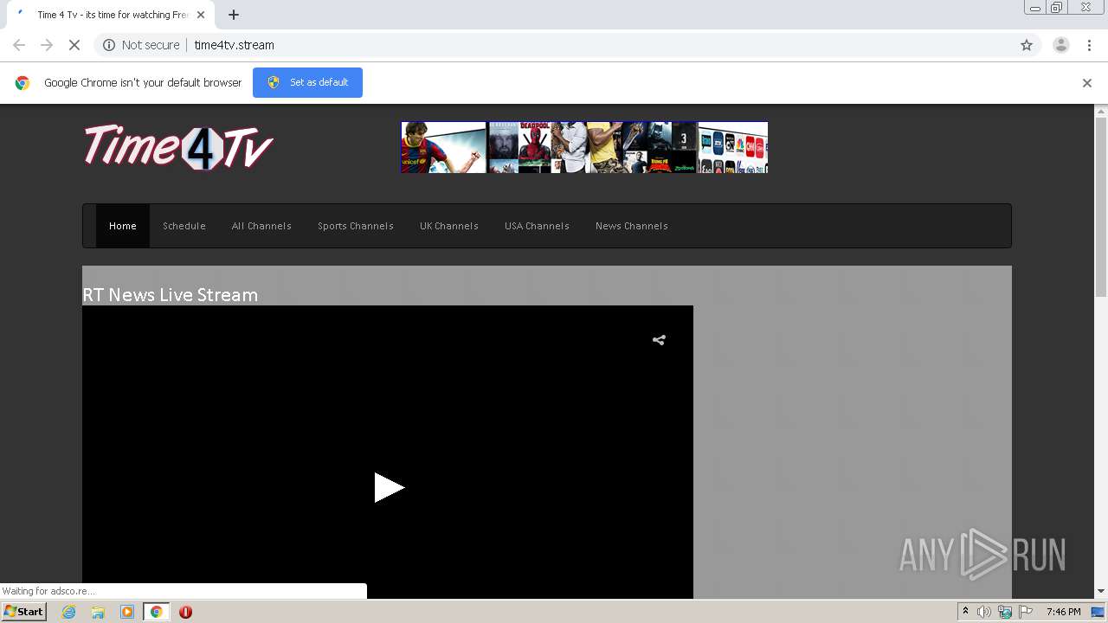The width and height of the screenshot is (1108, 623).
Task: Click page scrollbar down arrow
Action: click(x=1101, y=591)
